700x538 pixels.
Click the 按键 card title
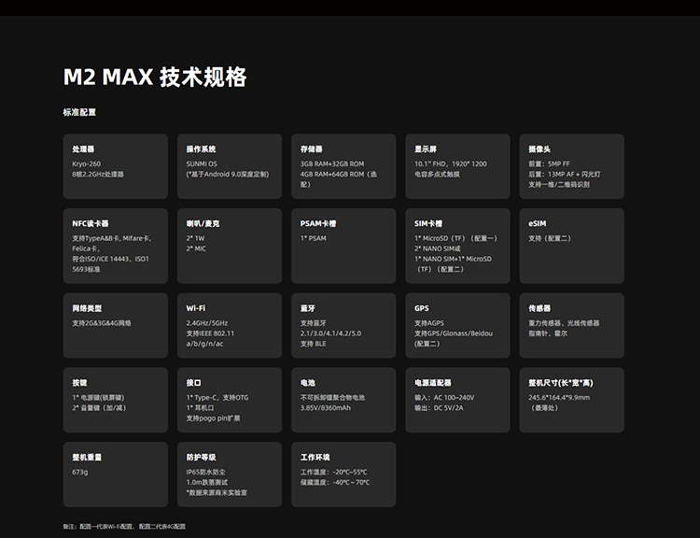pyautogui.click(x=79, y=383)
